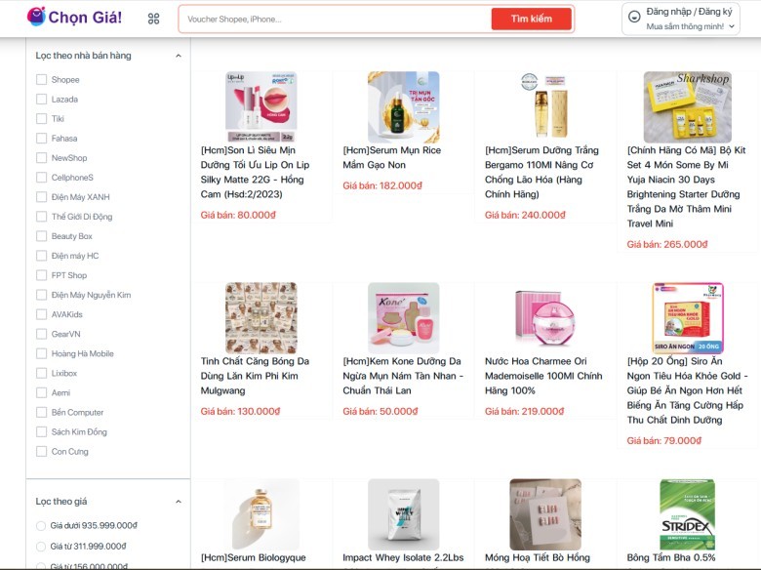Image resolution: width=761 pixels, height=570 pixels.
Task: Tick the AVAKids checkbox
Action: click(41, 314)
